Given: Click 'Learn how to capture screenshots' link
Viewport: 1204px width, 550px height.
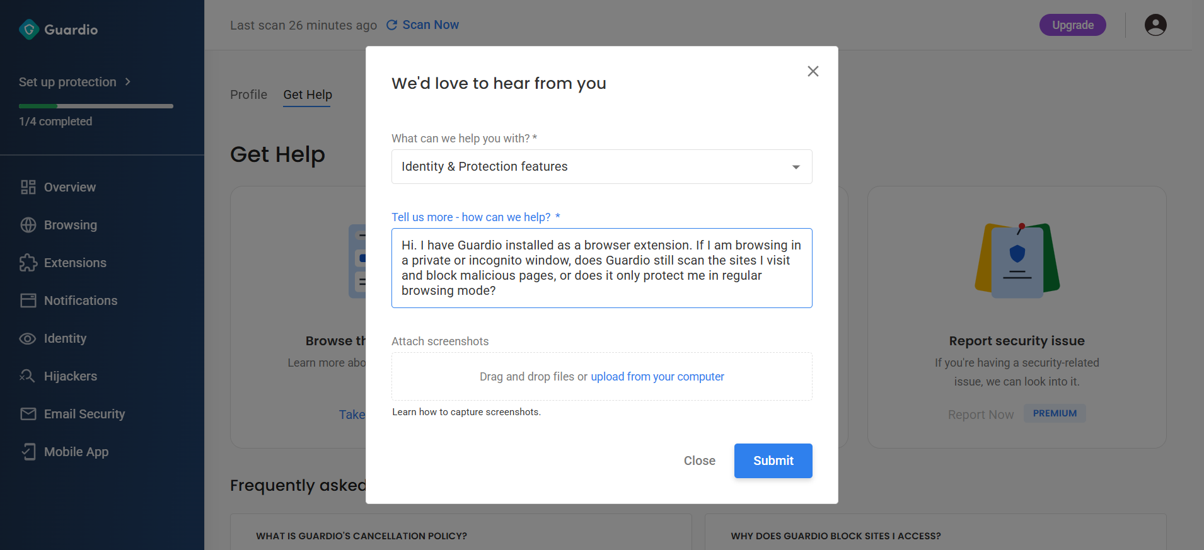Looking at the screenshot, I should (466, 412).
